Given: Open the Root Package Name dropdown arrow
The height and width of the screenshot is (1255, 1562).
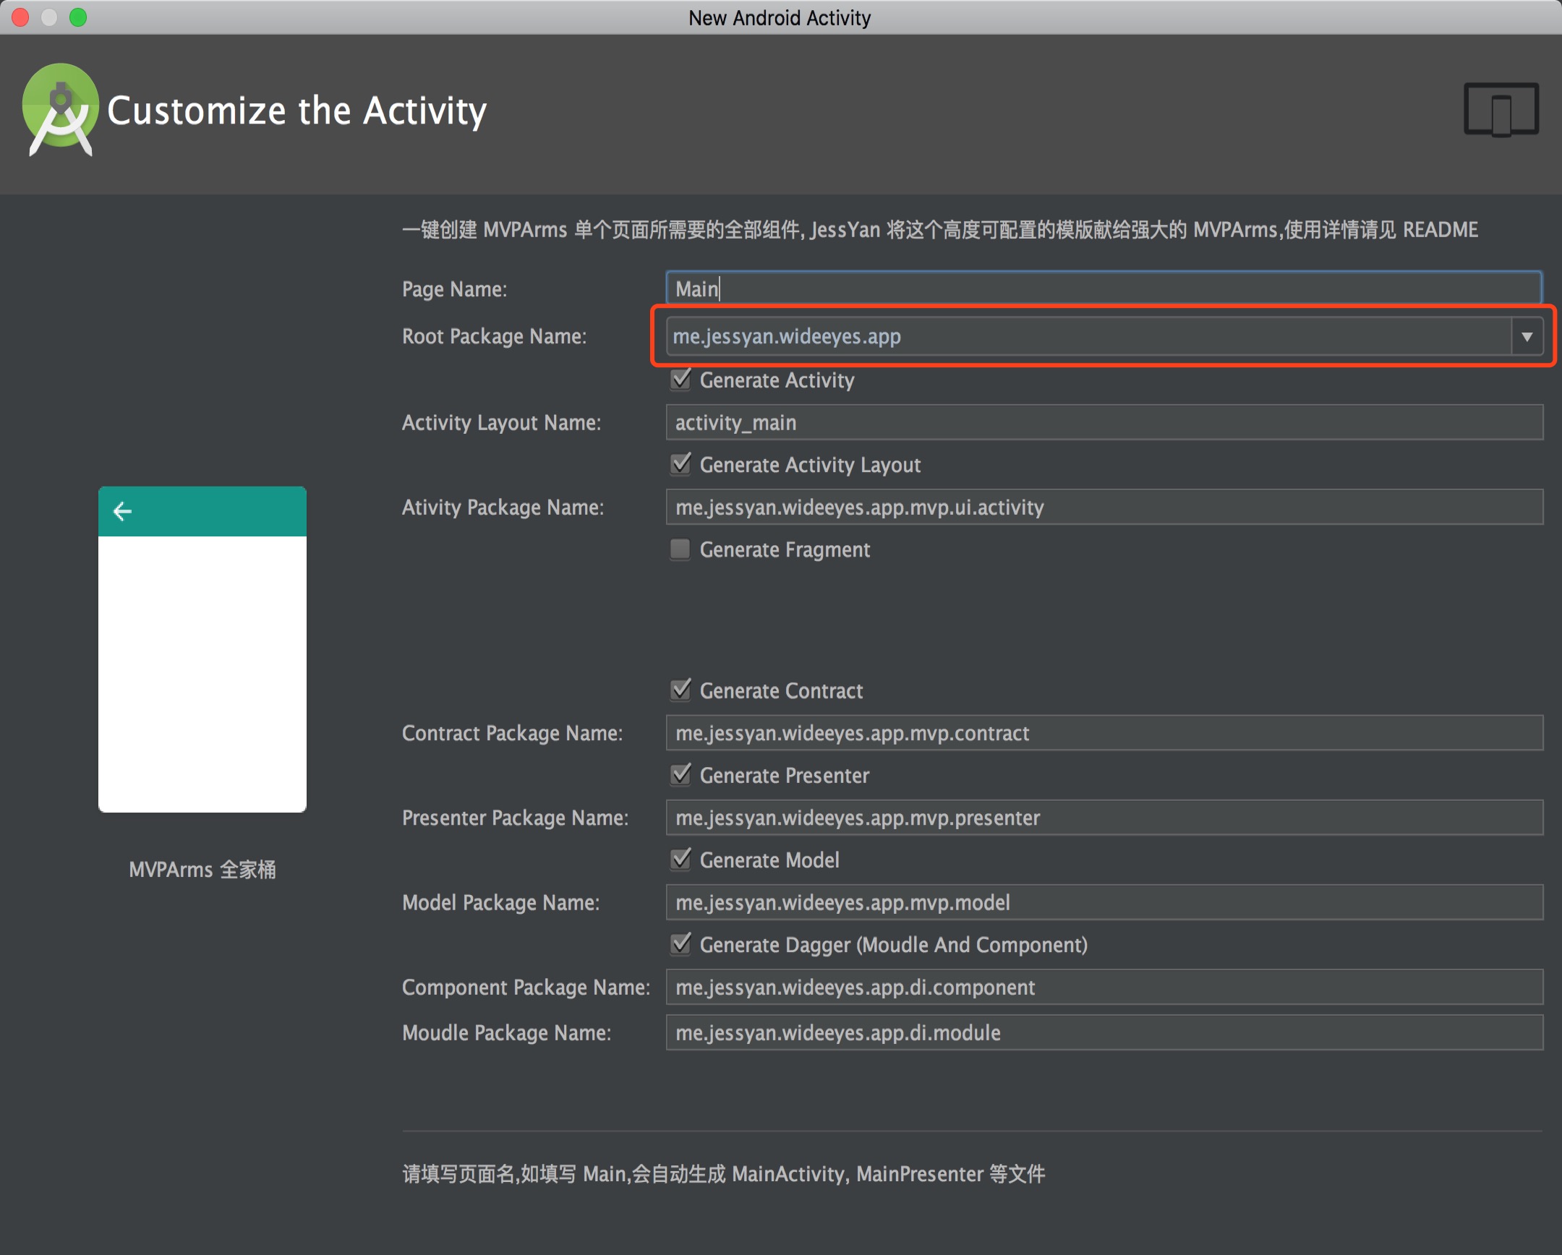Looking at the screenshot, I should coord(1527,337).
